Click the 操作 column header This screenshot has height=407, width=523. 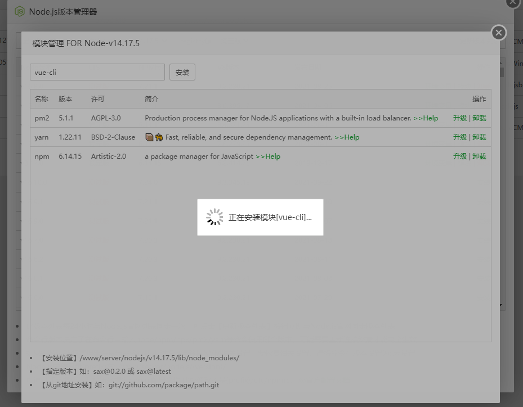coord(479,99)
